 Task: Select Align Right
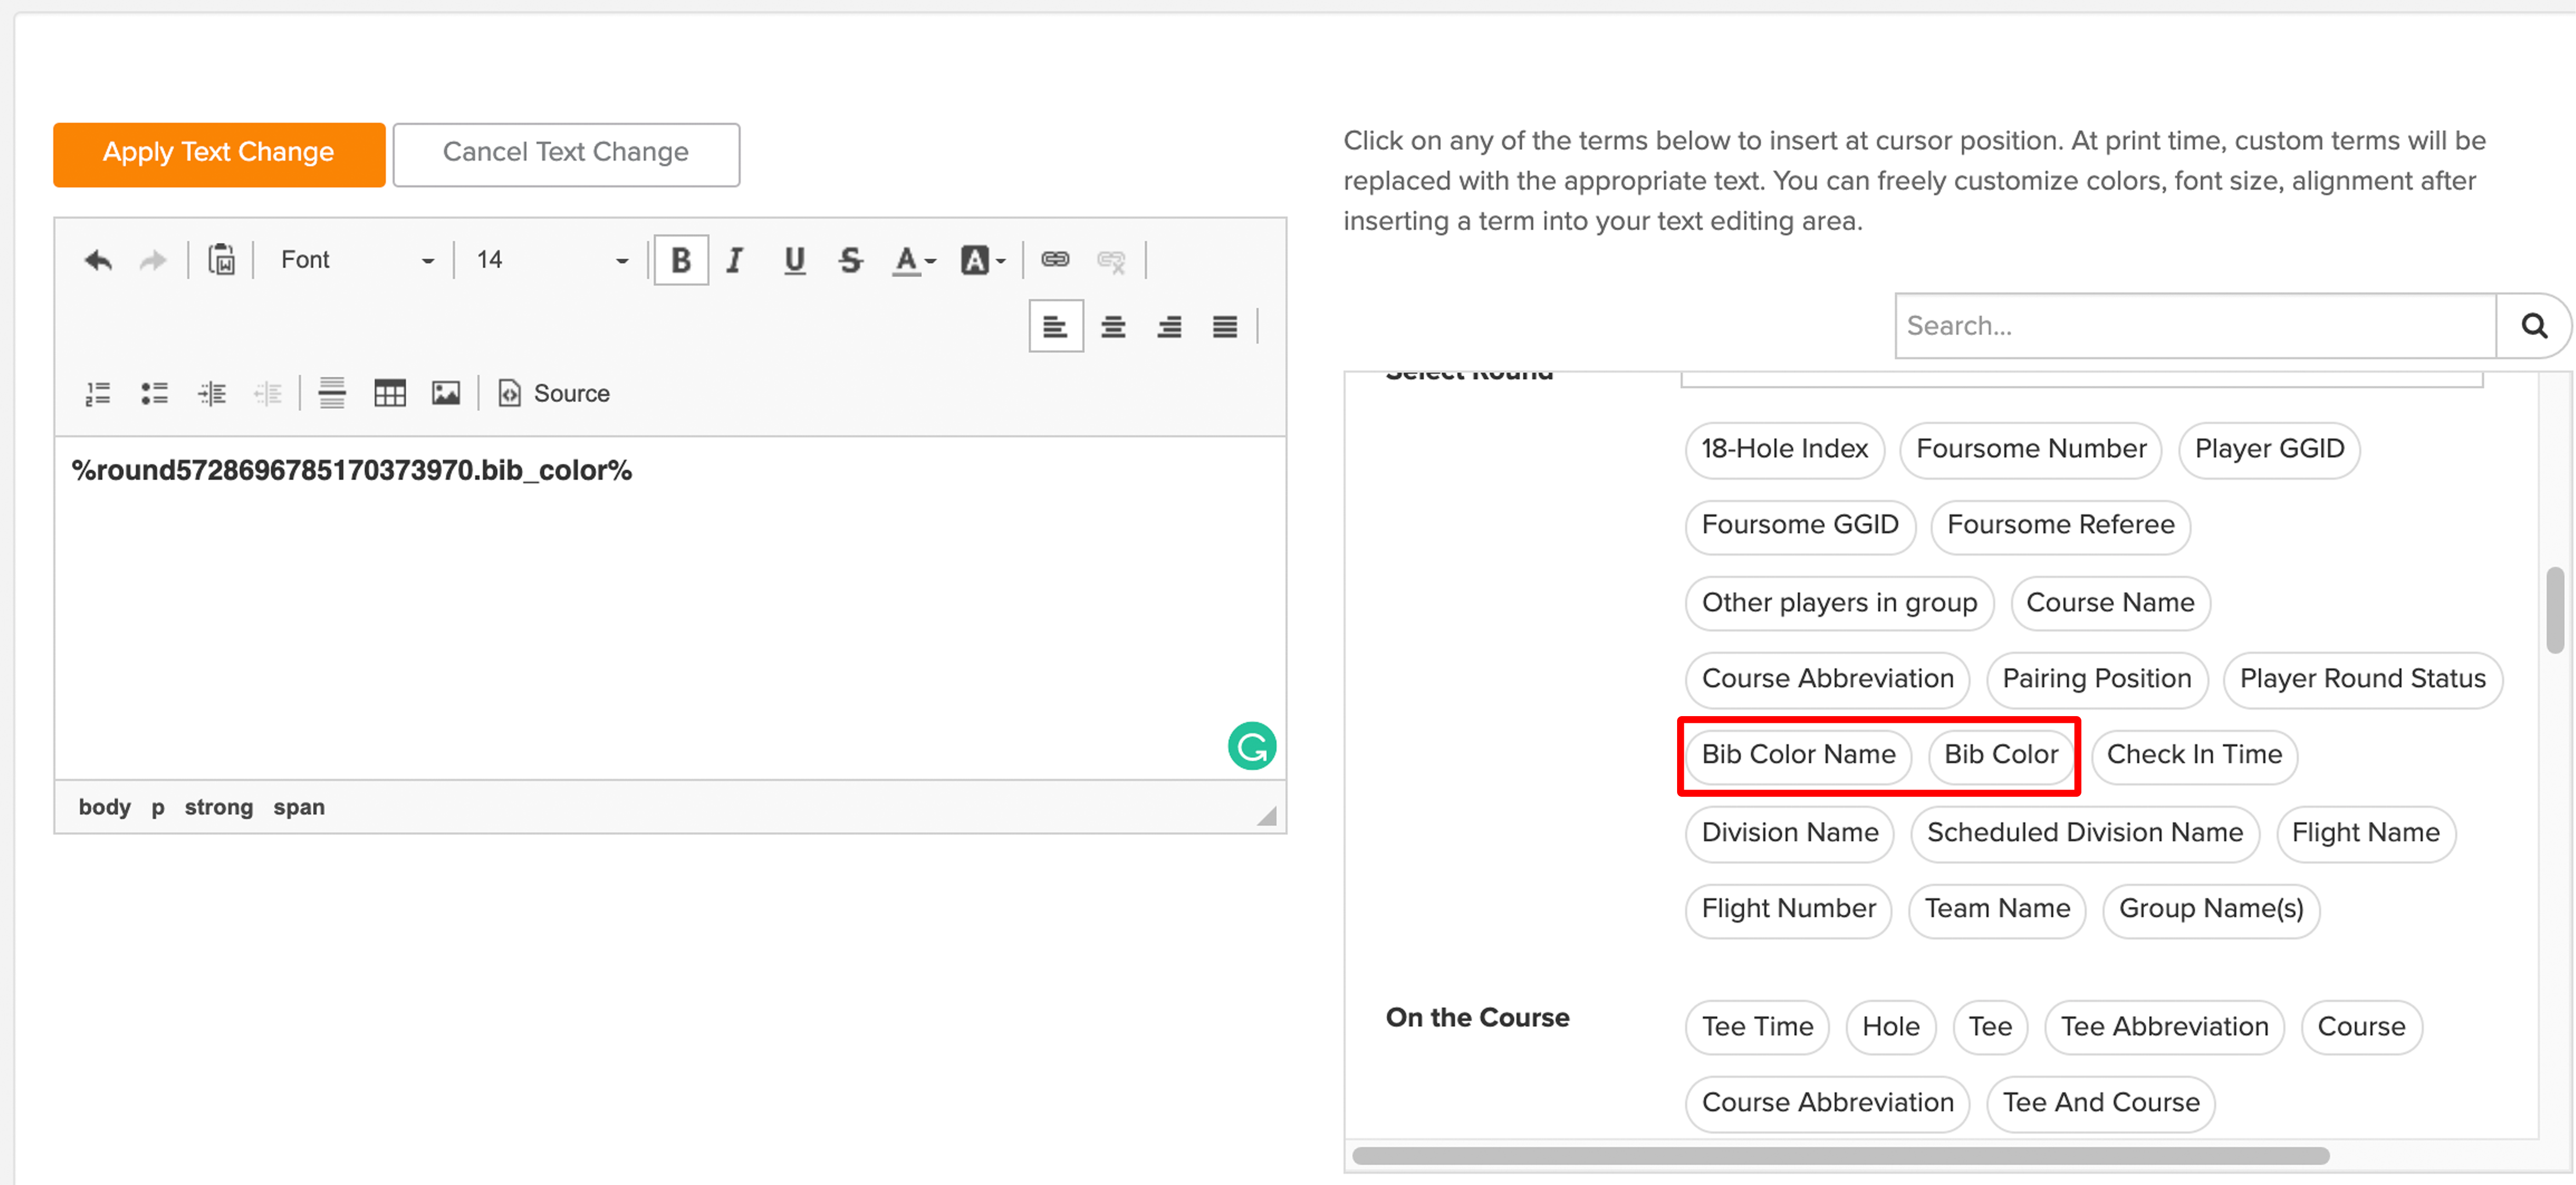(1169, 326)
